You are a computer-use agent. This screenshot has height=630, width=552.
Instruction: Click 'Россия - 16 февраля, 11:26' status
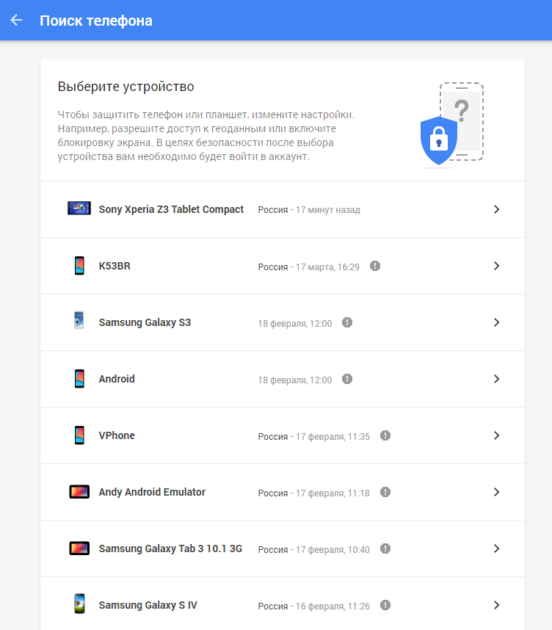click(x=313, y=607)
